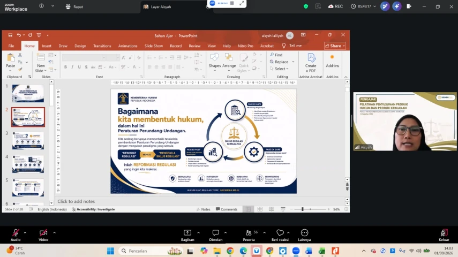The width and height of the screenshot is (458, 257).
Task: Open Zoom Peserta participants list
Action: coord(249,235)
